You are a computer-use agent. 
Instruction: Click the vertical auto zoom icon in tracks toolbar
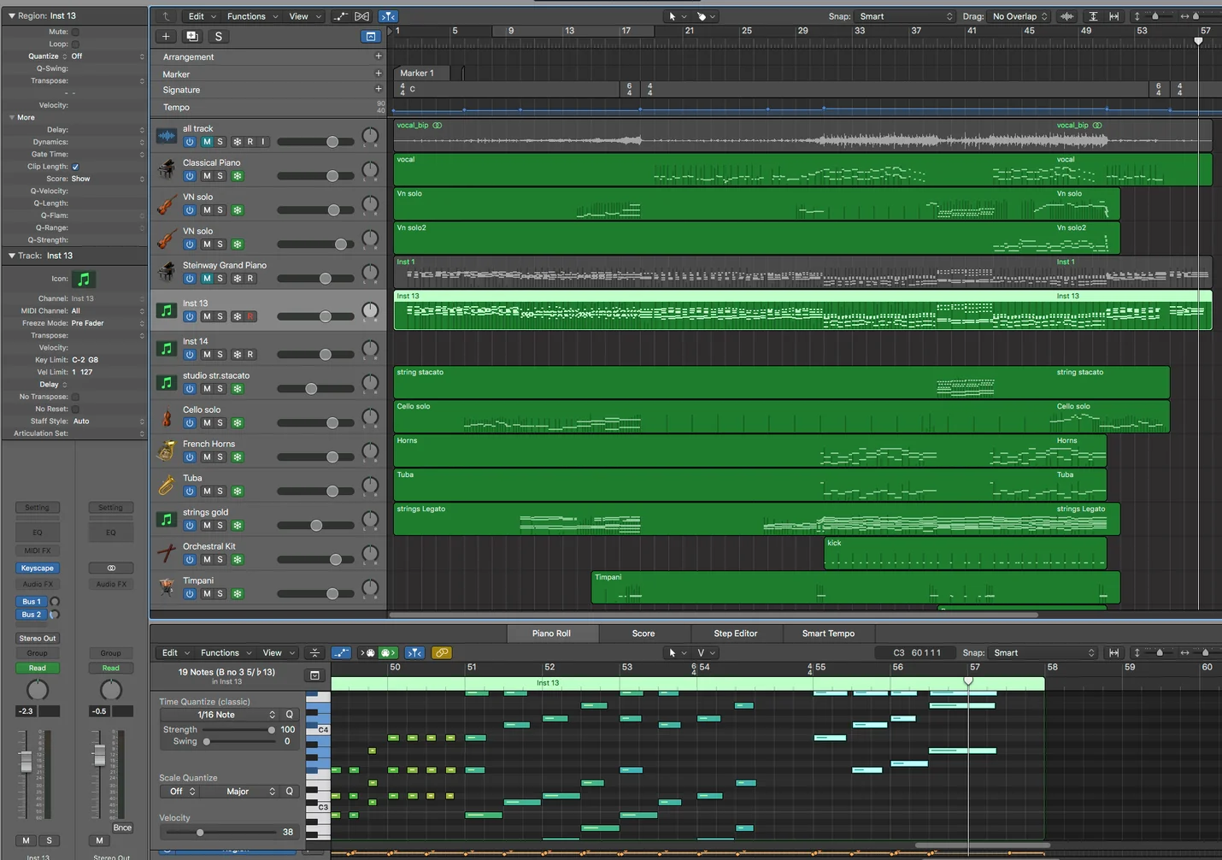pyautogui.click(x=1093, y=16)
